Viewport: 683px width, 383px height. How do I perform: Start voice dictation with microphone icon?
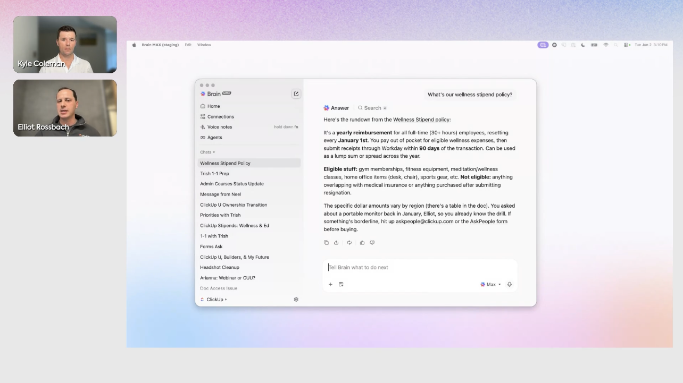510,284
